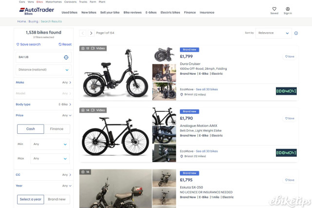Go to E-bikes menu item
Viewport: 312px width, 208px height.
point(151,12)
